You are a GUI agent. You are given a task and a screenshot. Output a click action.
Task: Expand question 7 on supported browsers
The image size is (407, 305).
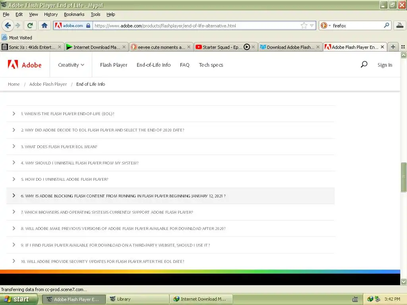[170, 212]
